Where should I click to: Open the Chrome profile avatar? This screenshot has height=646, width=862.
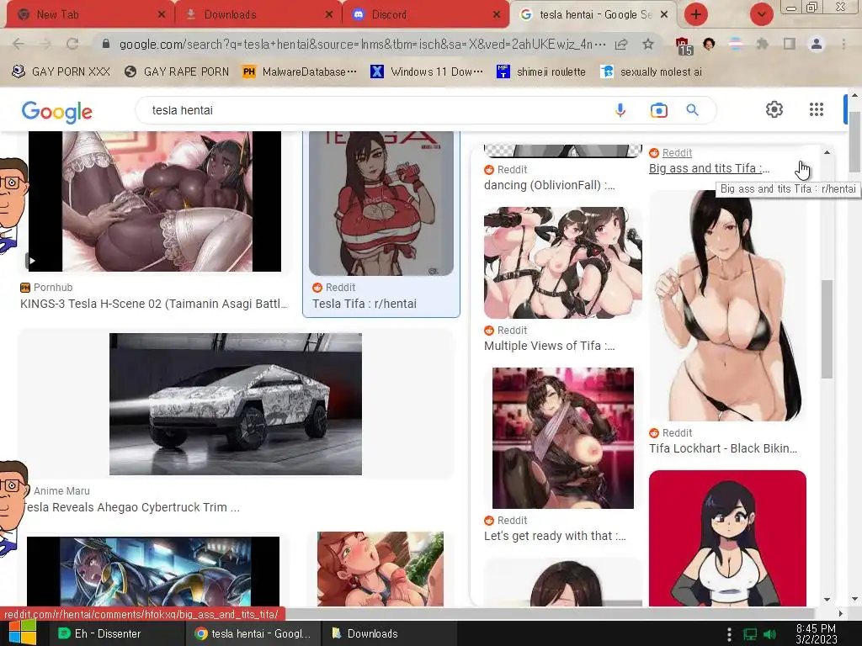pyautogui.click(x=817, y=44)
